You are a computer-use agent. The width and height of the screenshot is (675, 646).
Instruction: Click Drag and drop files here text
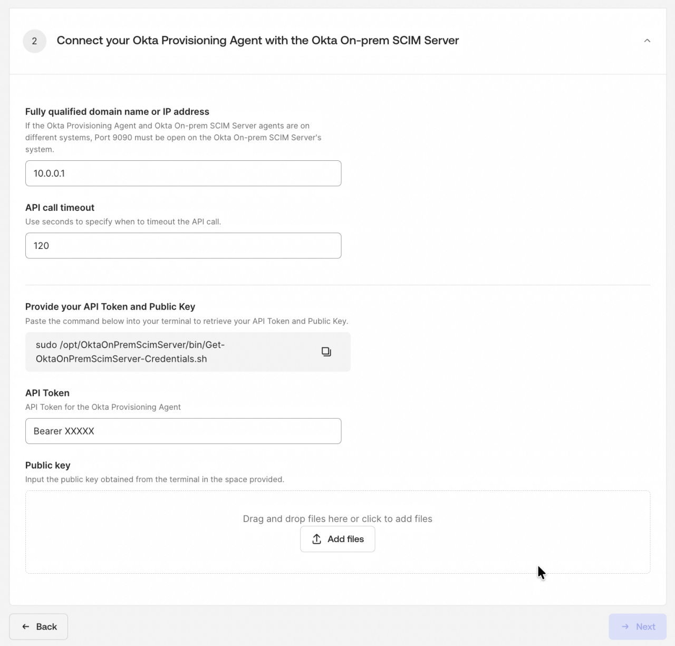[337, 518]
